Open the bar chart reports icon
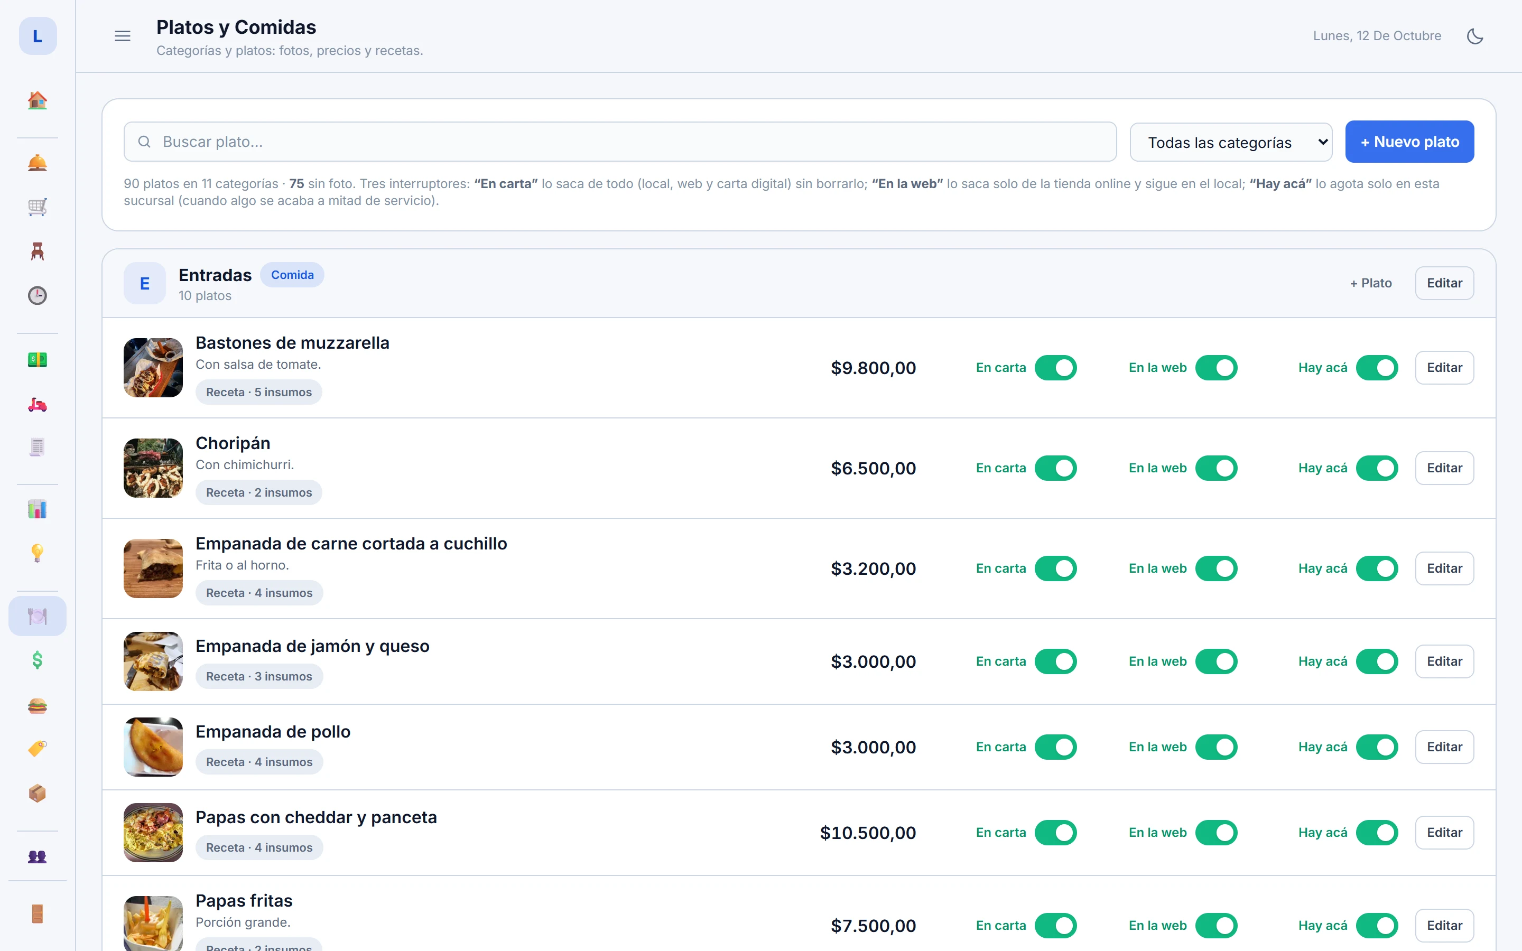Image resolution: width=1522 pixels, height=951 pixels. click(37, 509)
